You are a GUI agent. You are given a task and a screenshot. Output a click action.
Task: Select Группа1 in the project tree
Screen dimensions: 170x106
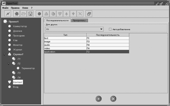[18, 54]
